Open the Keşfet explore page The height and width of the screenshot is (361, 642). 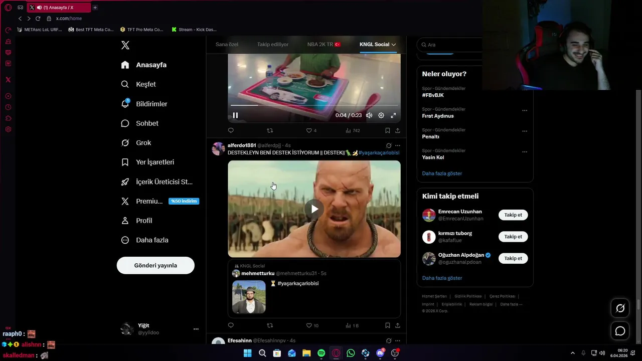click(138, 84)
